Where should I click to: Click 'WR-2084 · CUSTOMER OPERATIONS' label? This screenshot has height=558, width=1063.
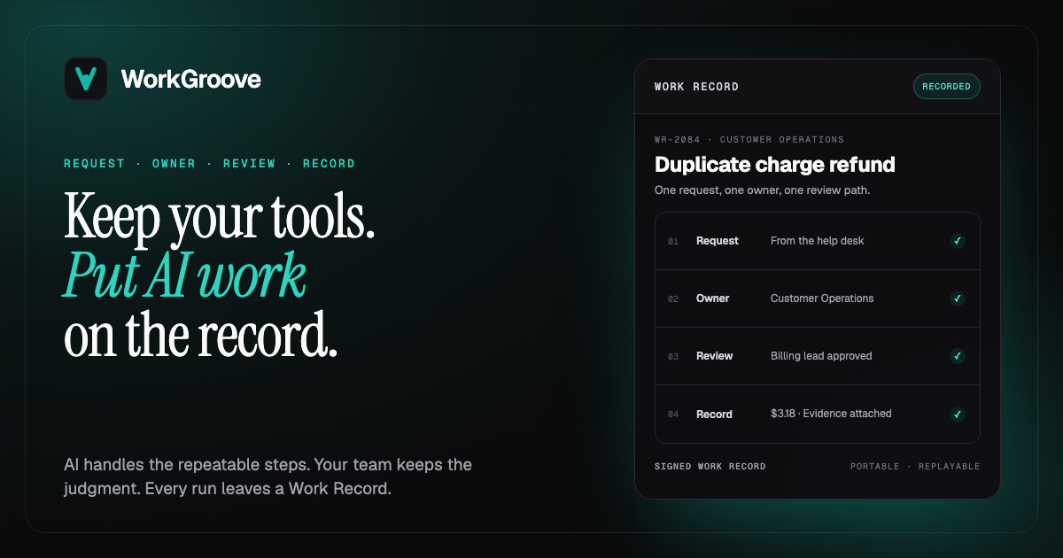(749, 139)
